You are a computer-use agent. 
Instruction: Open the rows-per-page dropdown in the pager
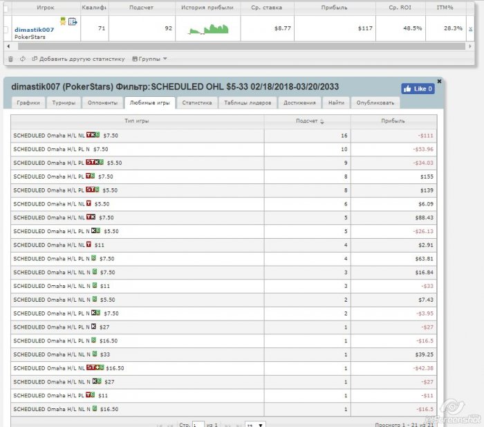(254, 425)
